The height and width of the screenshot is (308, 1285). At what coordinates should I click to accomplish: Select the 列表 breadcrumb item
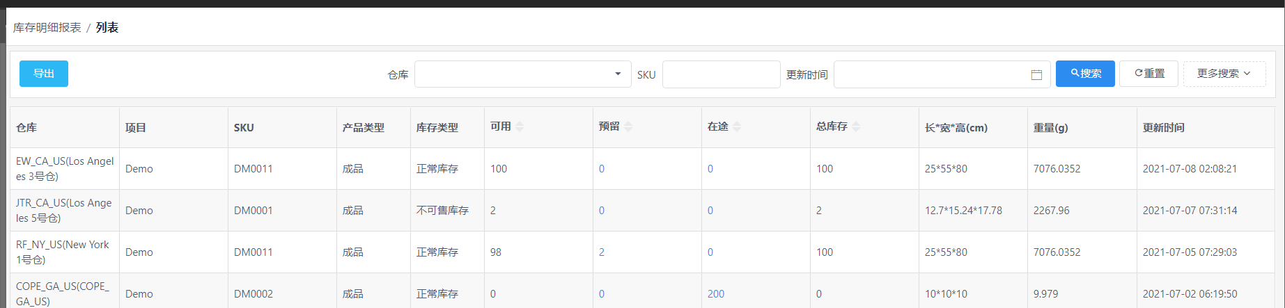107,28
